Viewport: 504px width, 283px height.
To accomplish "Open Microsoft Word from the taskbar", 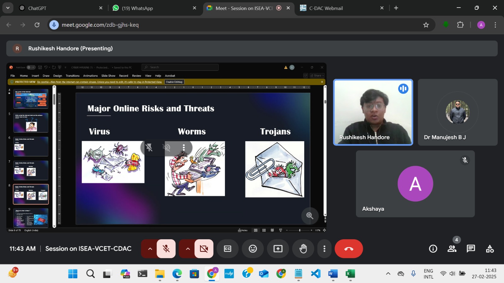I will point(333,274).
